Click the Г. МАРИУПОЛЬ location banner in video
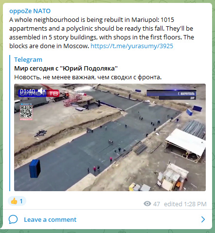 point(171,94)
